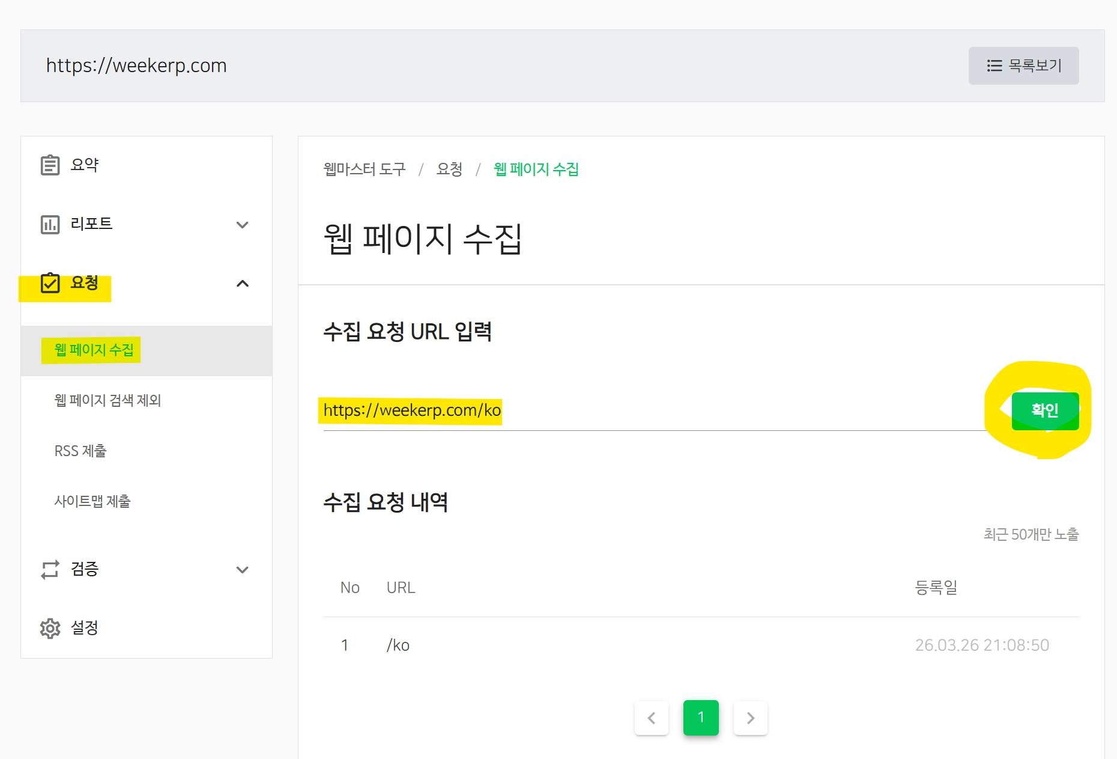Select the 리포트 bar chart icon
1117x759 pixels.
52,224
